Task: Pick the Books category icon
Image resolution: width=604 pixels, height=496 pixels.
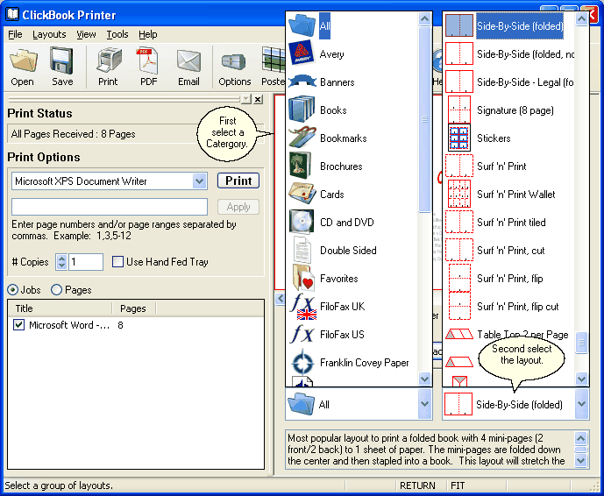Action: tap(302, 110)
